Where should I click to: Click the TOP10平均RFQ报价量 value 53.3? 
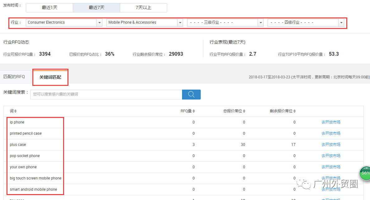click(334, 54)
